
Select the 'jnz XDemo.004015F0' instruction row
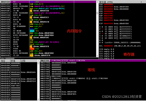pos(48,55)
